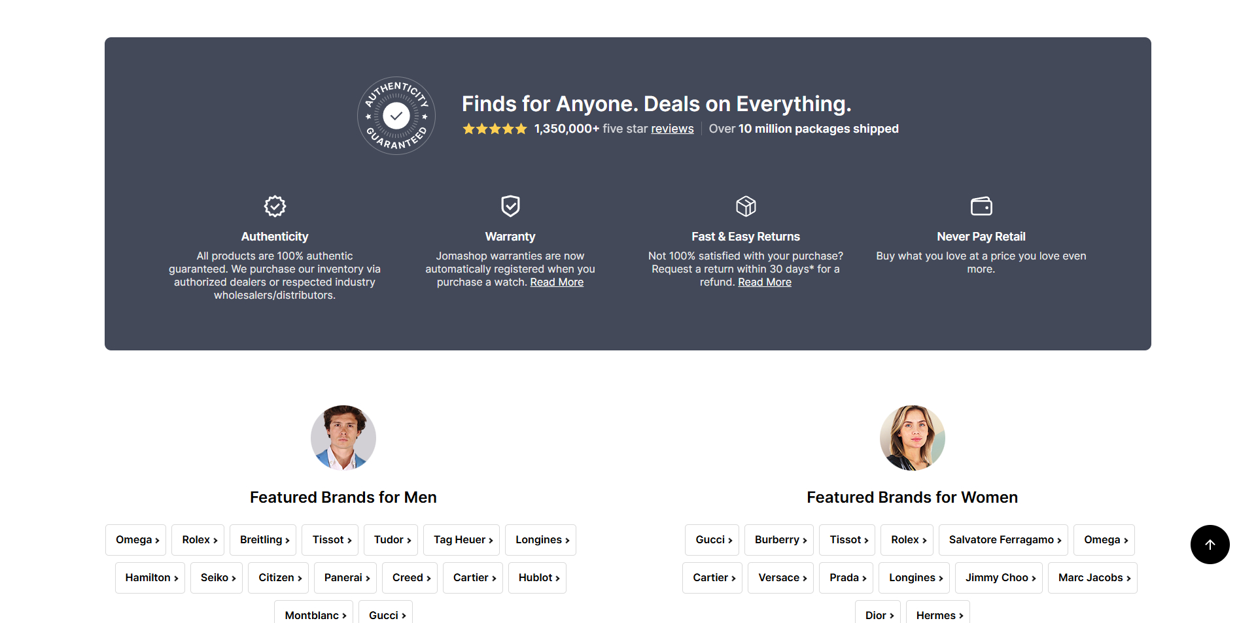Open Longines brand for men
This screenshot has height=623, width=1256.
pos(541,540)
